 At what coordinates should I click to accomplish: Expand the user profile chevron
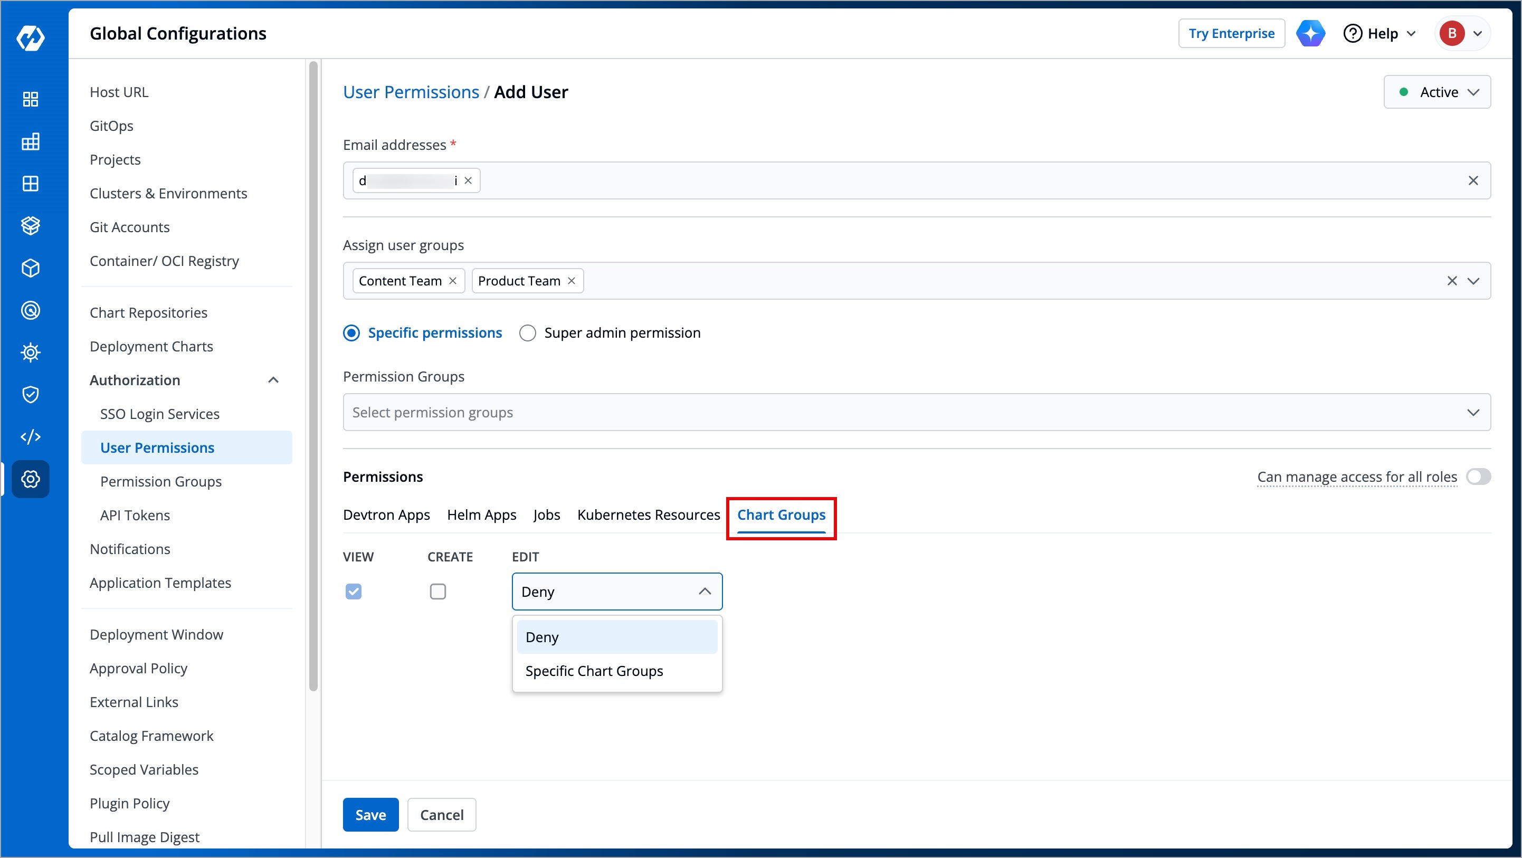(x=1478, y=34)
